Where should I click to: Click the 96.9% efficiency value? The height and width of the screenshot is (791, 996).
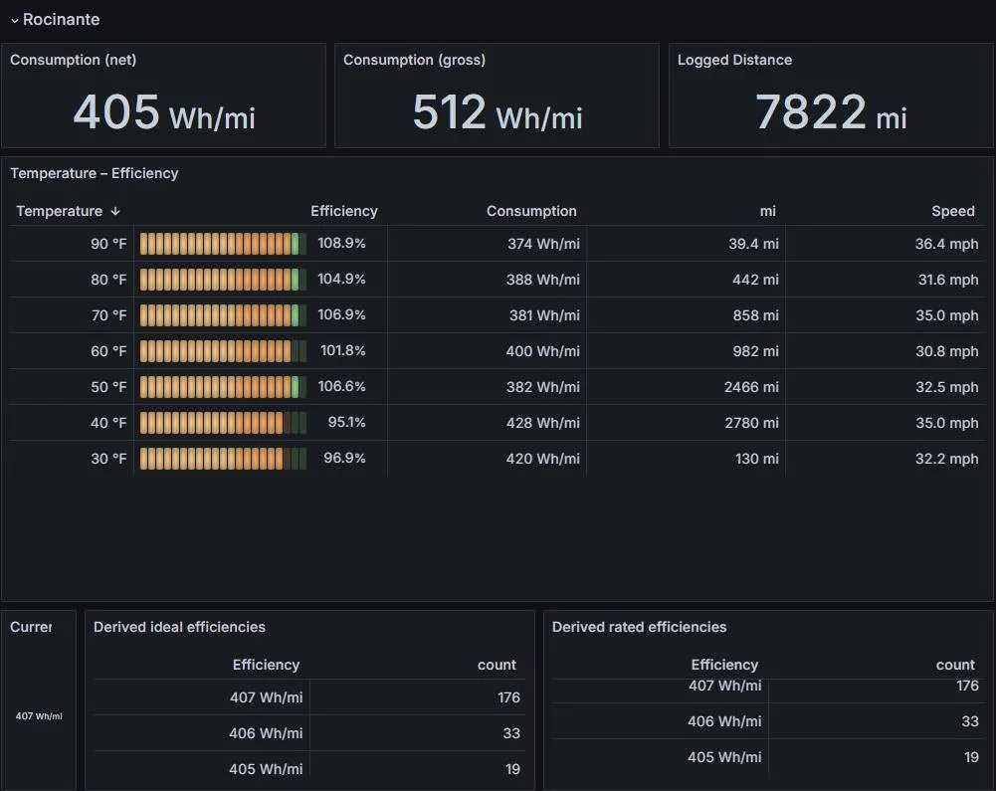pos(344,458)
